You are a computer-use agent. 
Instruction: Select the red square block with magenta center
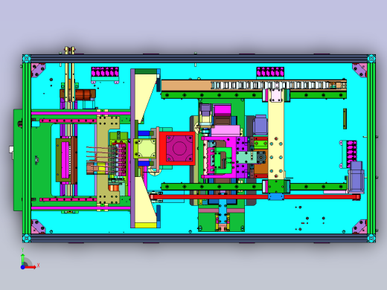point(177,148)
